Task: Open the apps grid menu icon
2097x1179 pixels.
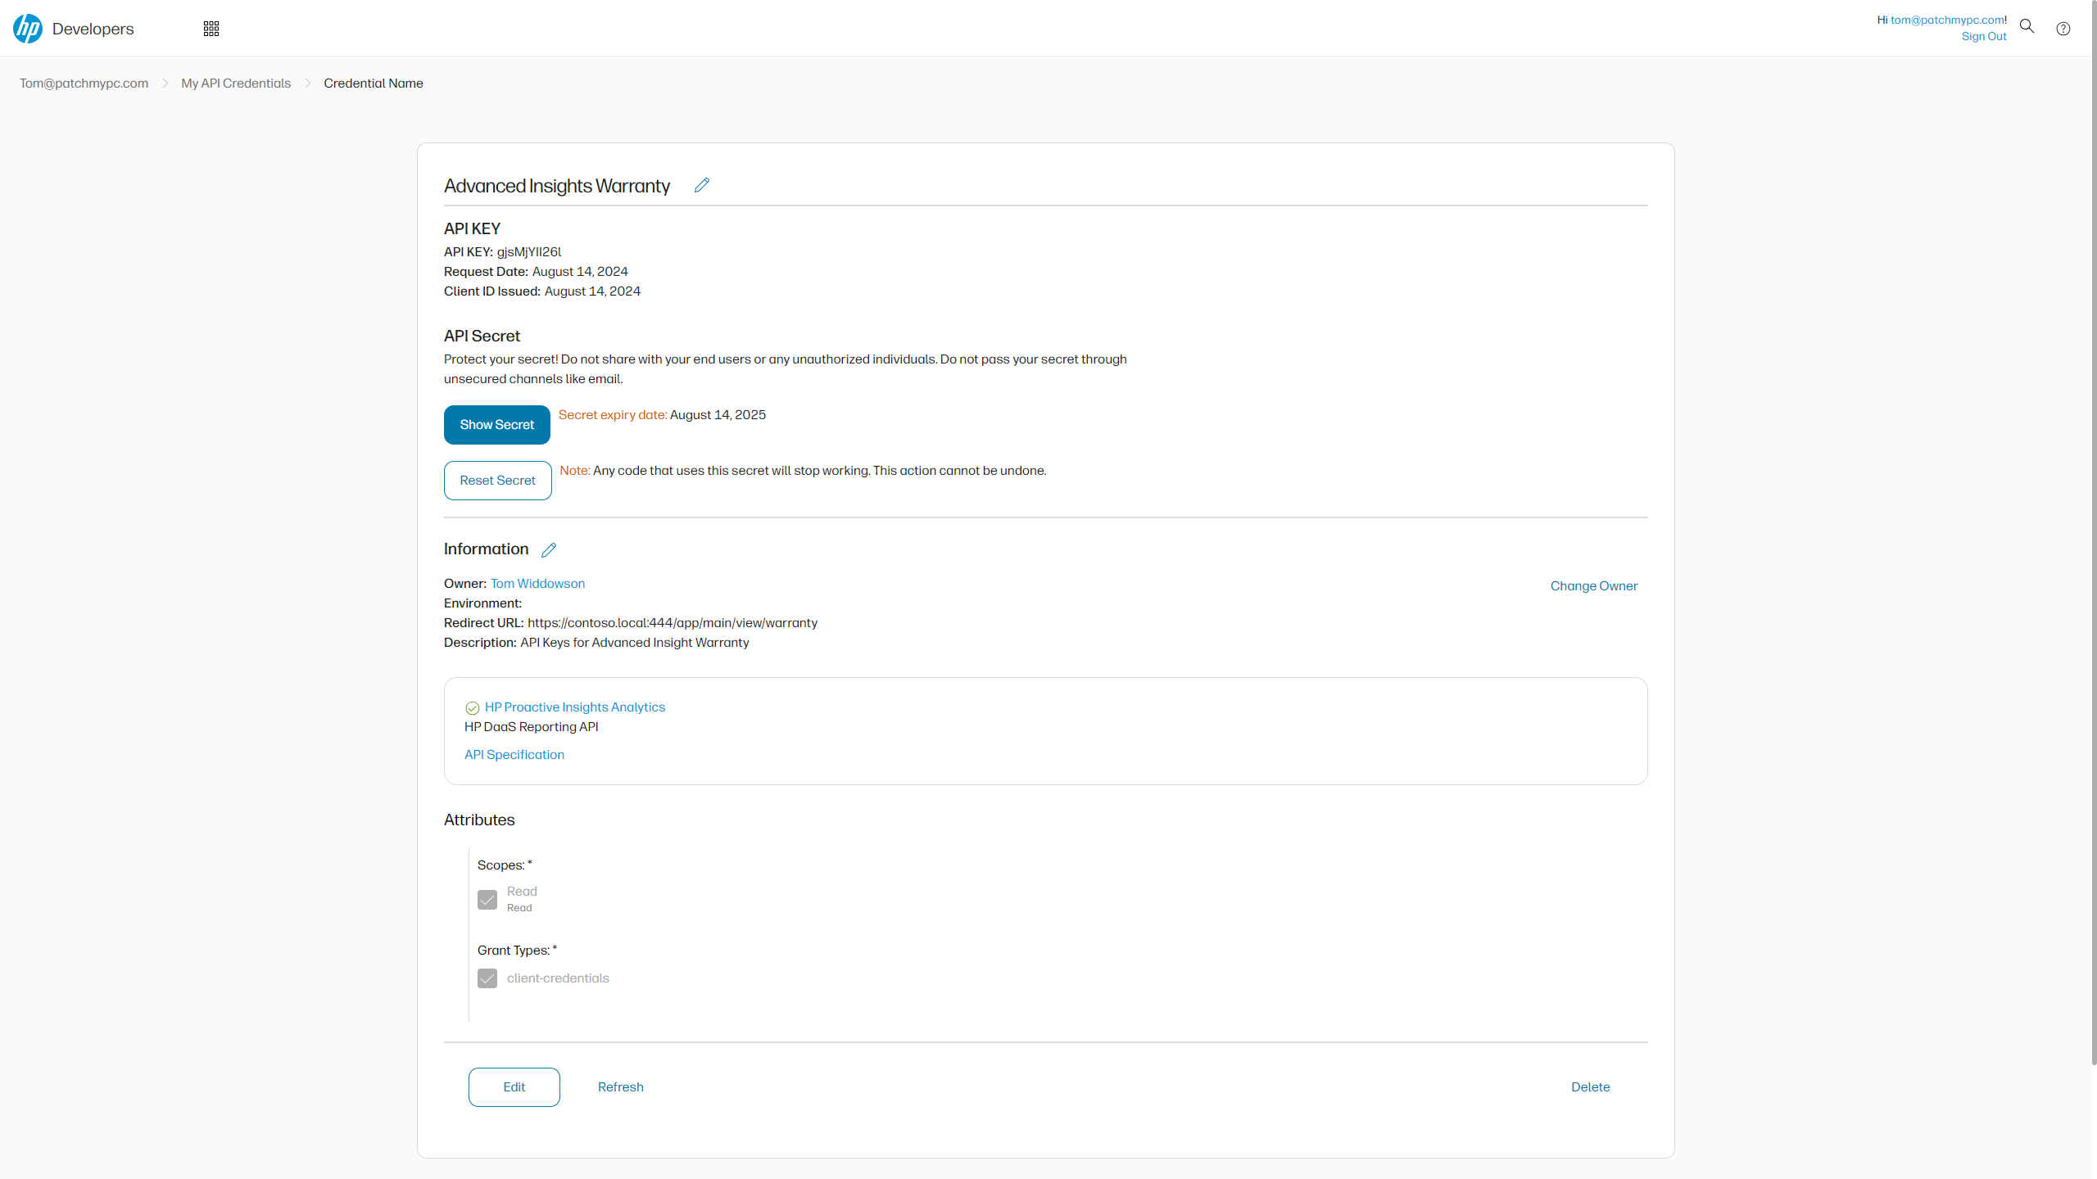Action: [211, 29]
